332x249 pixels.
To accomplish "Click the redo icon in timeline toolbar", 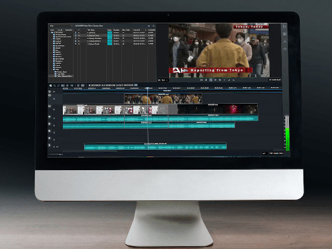I will point(59,86).
